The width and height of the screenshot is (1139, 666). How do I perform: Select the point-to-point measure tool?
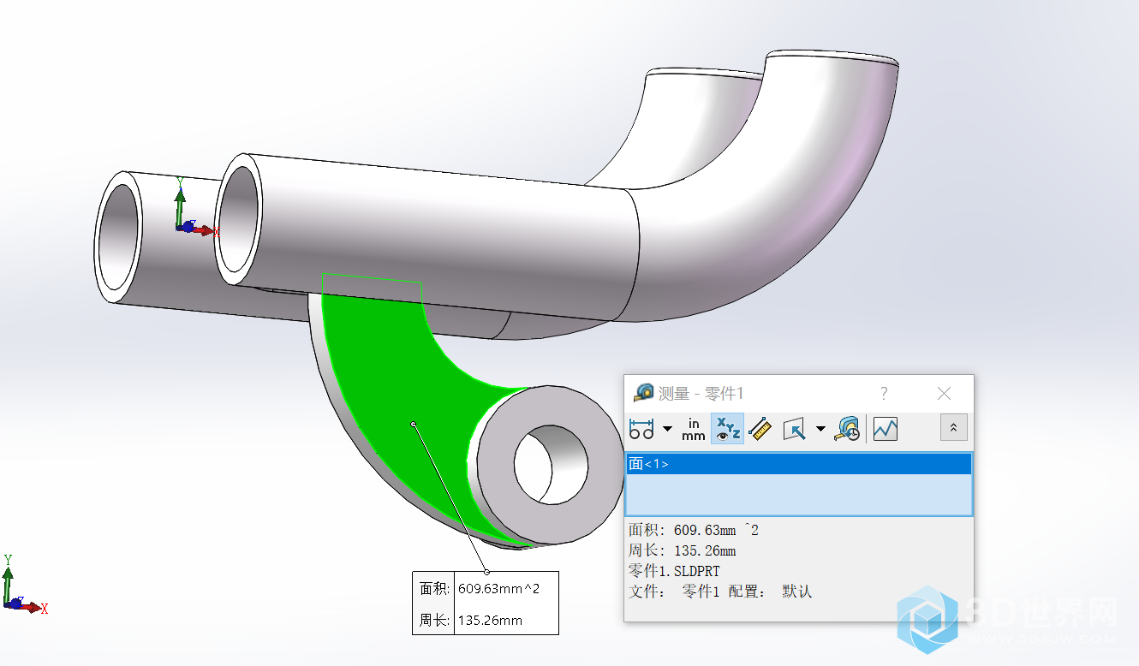tap(760, 428)
